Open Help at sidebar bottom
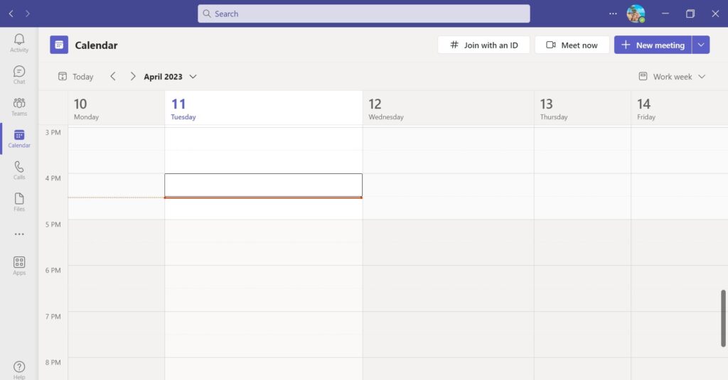Screen dimensions: 728x380 click(x=19, y=369)
